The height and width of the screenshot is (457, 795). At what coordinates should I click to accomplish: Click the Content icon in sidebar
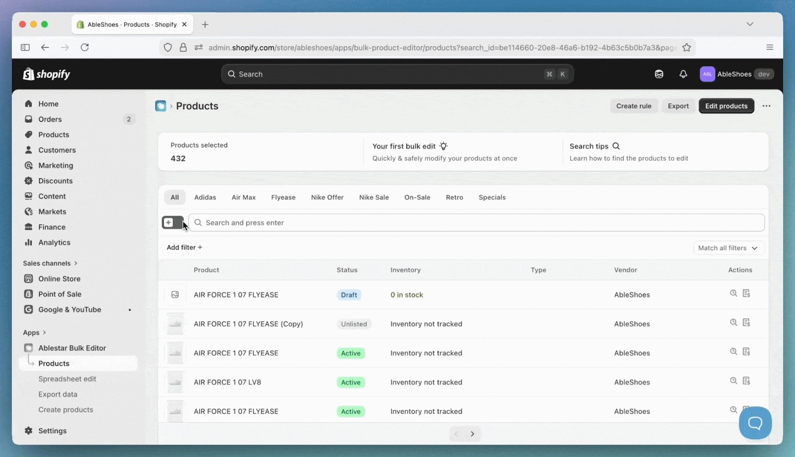(28, 196)
